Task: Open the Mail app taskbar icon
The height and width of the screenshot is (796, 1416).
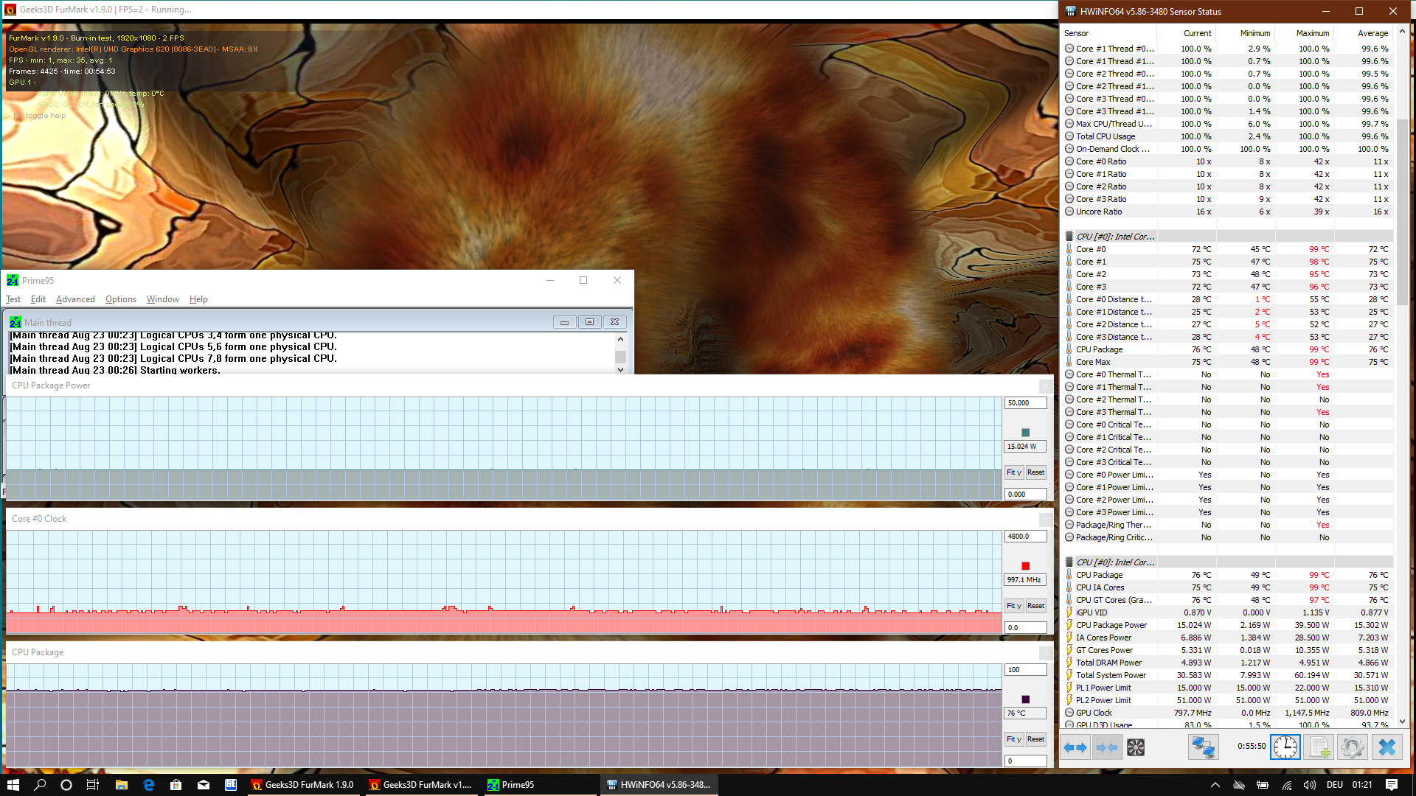Action: [203, 785]
